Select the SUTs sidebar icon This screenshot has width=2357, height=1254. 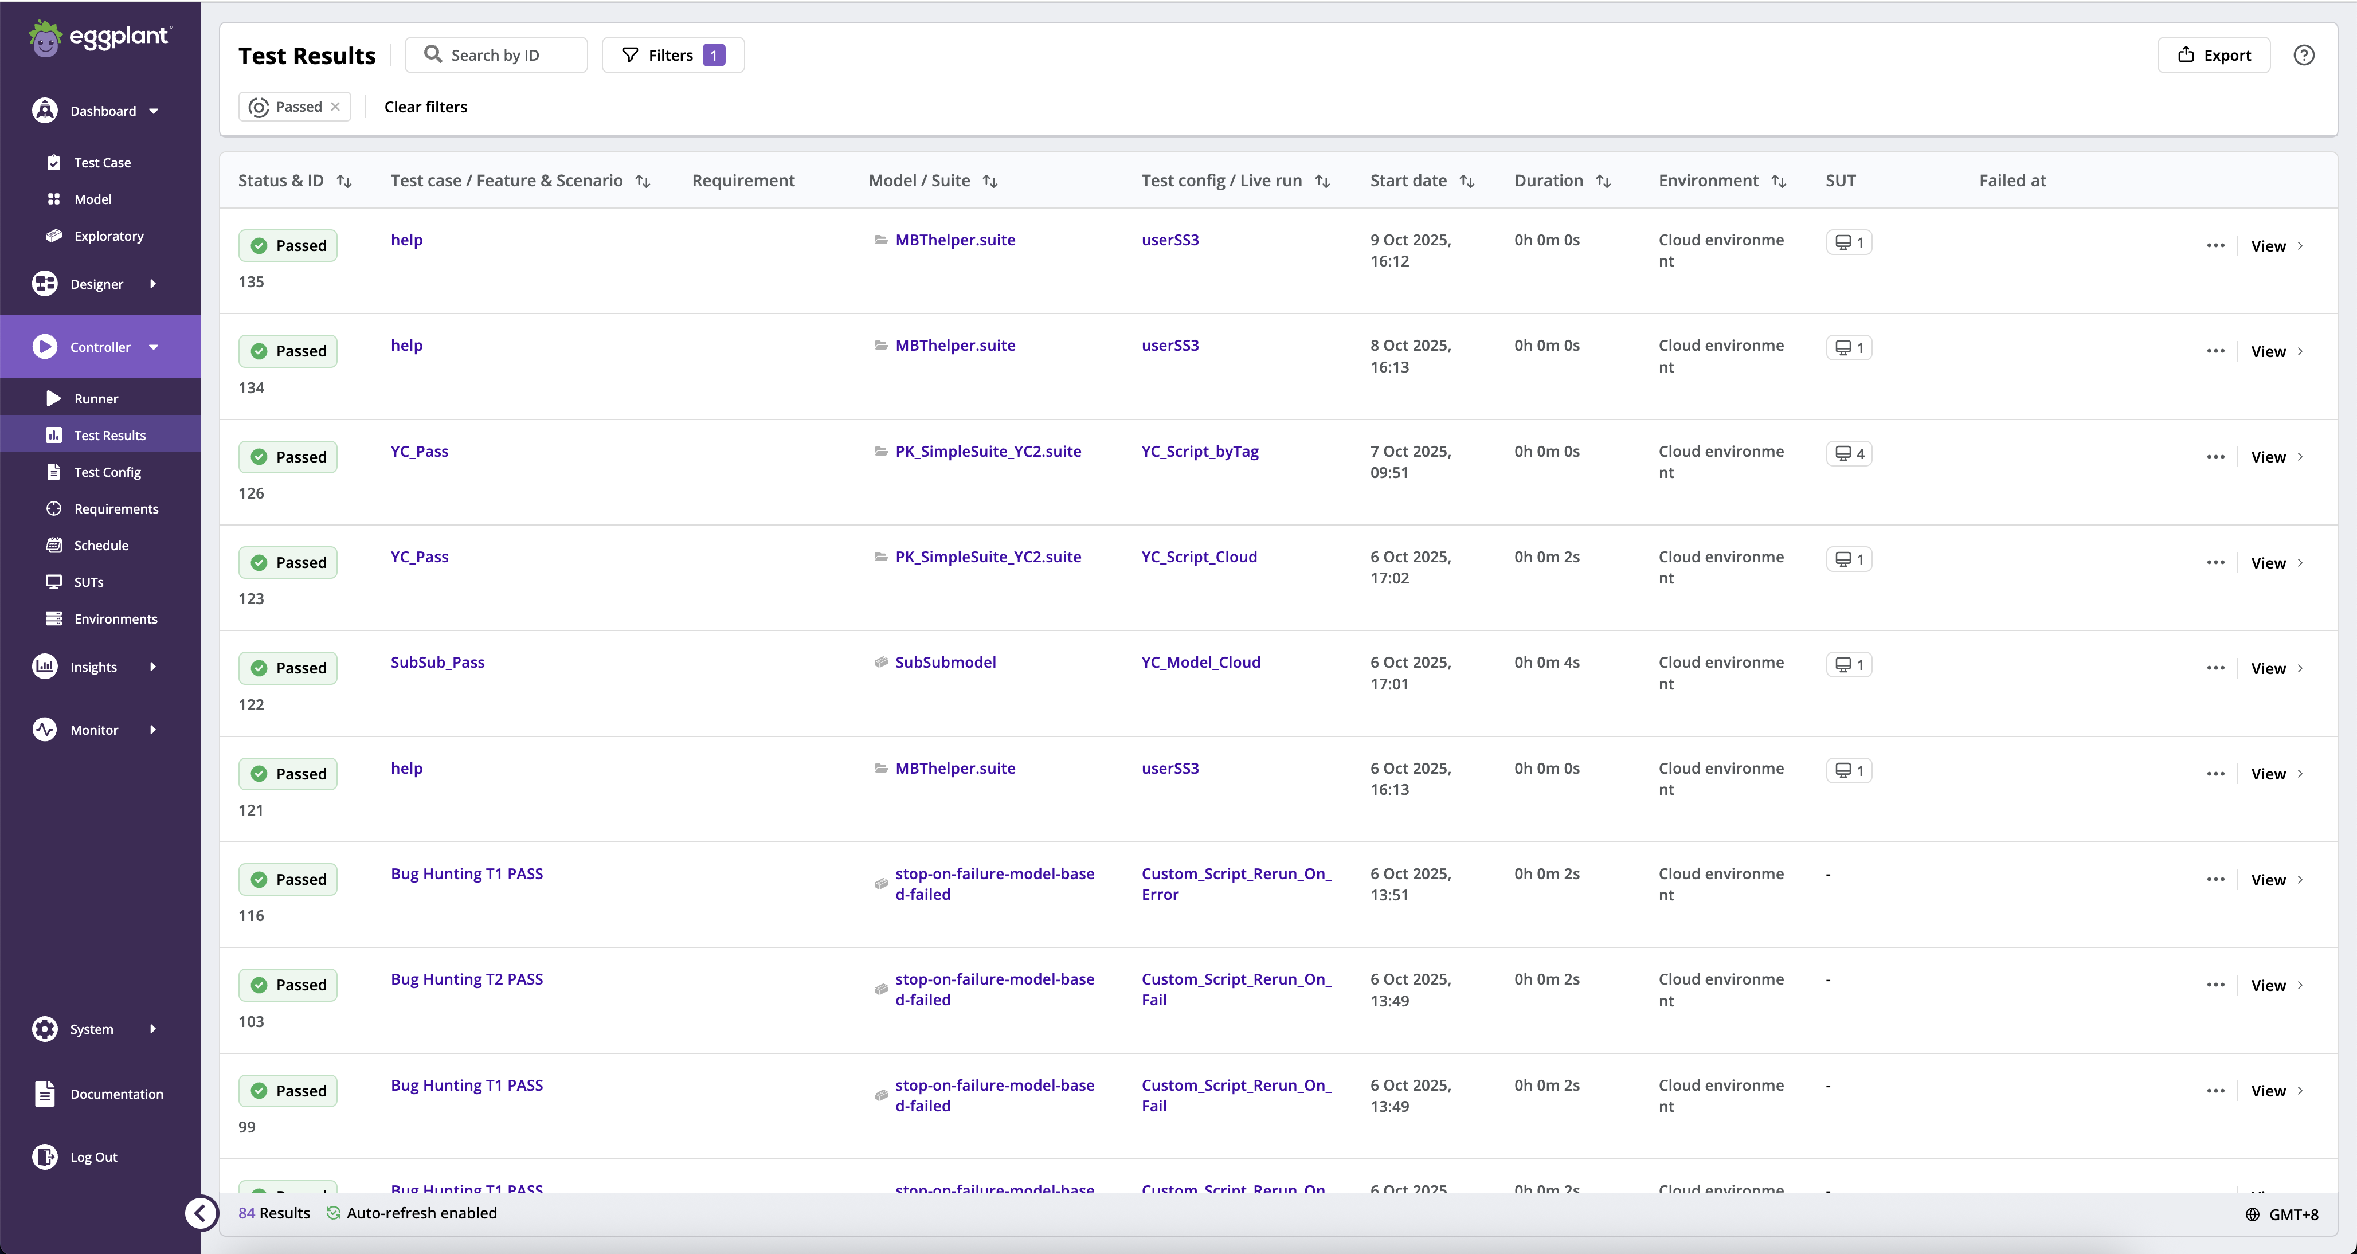(54, 582)
